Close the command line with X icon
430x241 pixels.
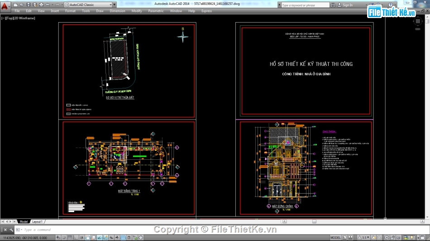5,230
